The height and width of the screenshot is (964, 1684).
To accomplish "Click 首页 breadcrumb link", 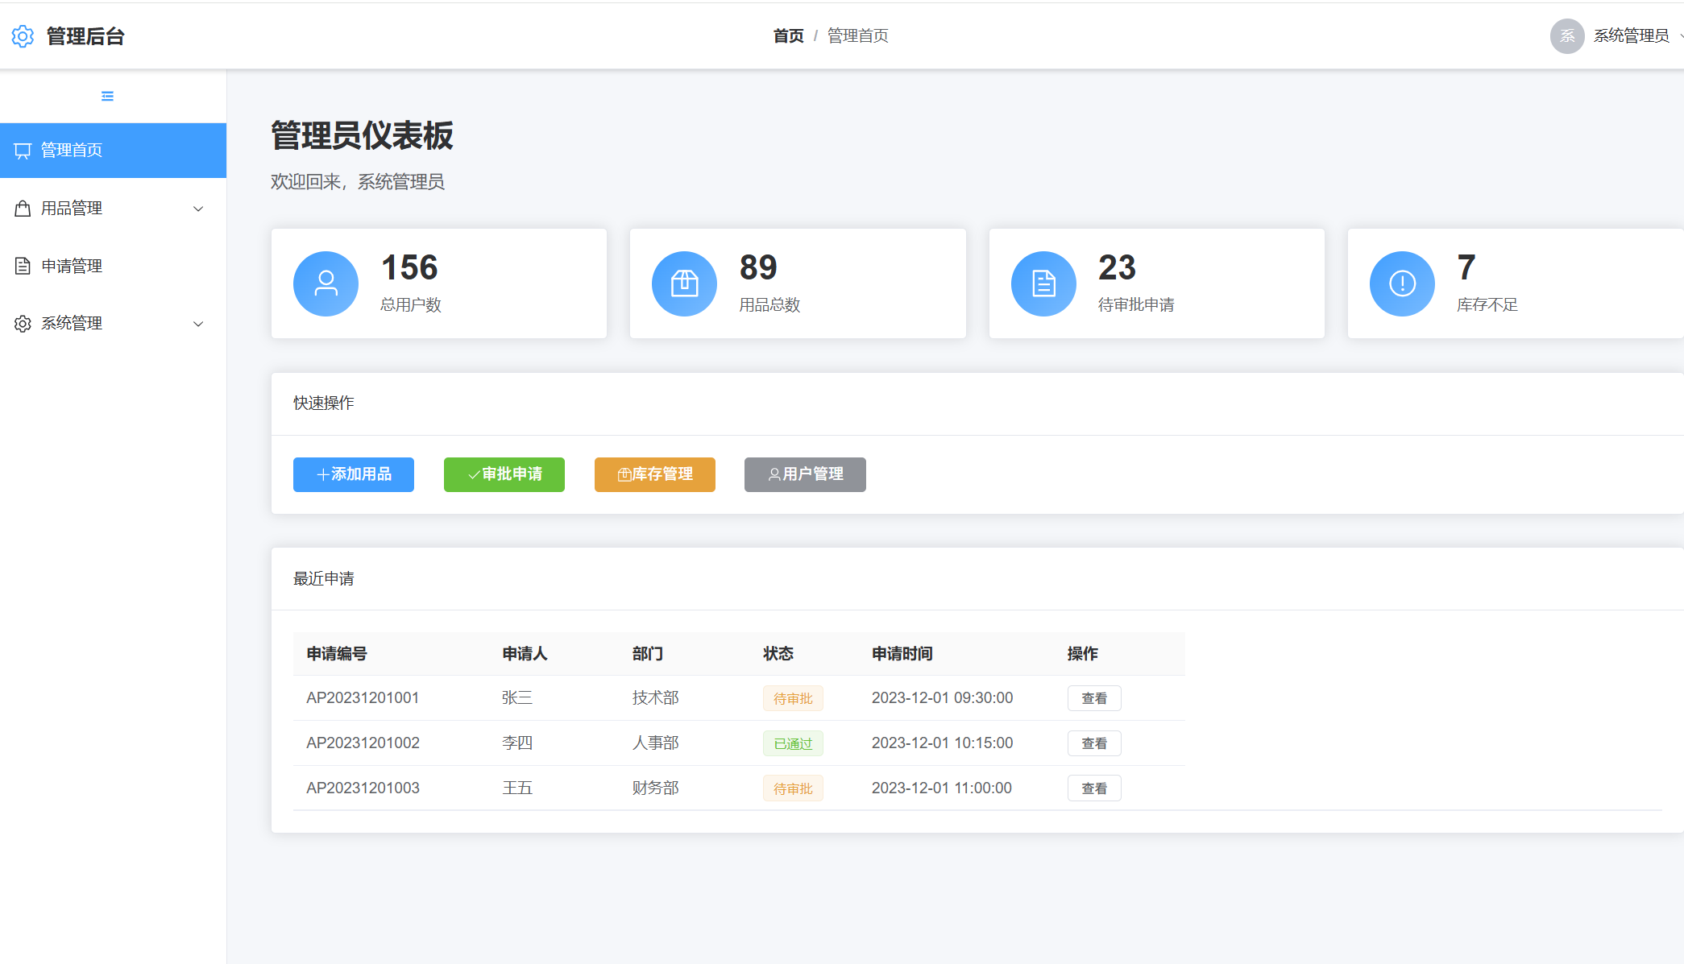I will pyautogui.click(x=788, y=36).
